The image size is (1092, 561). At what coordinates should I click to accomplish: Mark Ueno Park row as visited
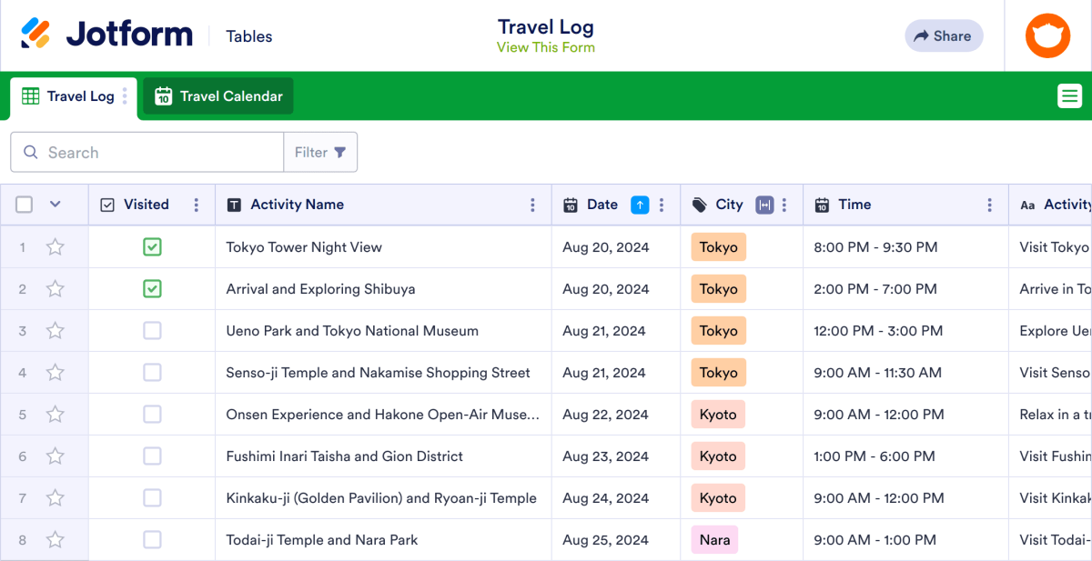click(x=152, y=330)
